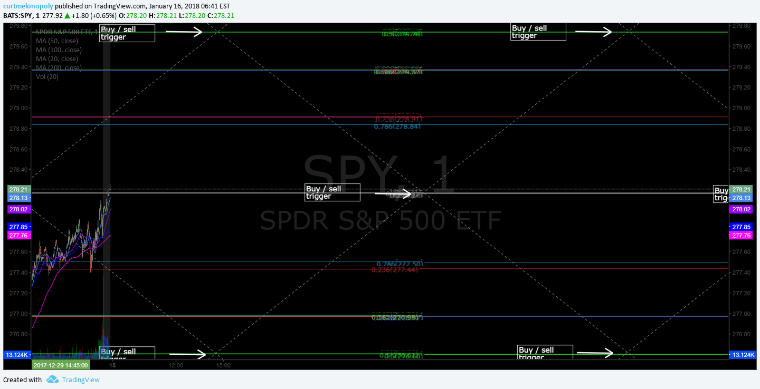Click the 0.236(277.44) Fibonacci level label
The image size is (760, 389).
(x=395, y=270)
